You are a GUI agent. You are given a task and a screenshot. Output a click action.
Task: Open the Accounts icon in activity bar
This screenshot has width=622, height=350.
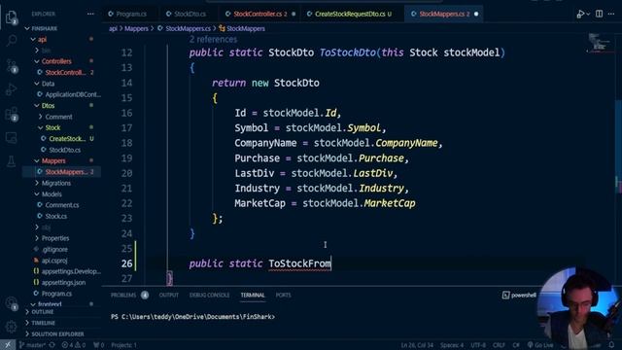pos(11,303)
